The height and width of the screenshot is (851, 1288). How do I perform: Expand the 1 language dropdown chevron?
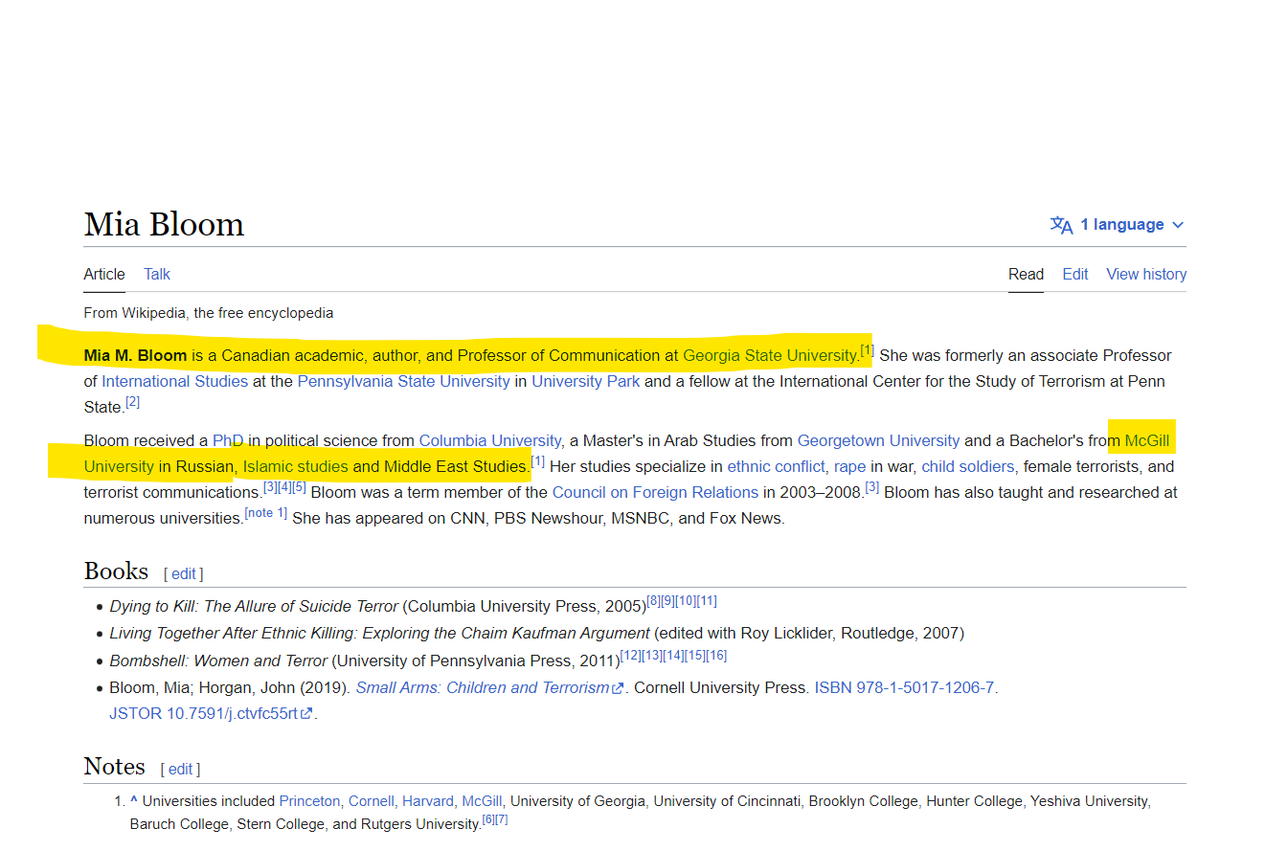pos(1178,225)
